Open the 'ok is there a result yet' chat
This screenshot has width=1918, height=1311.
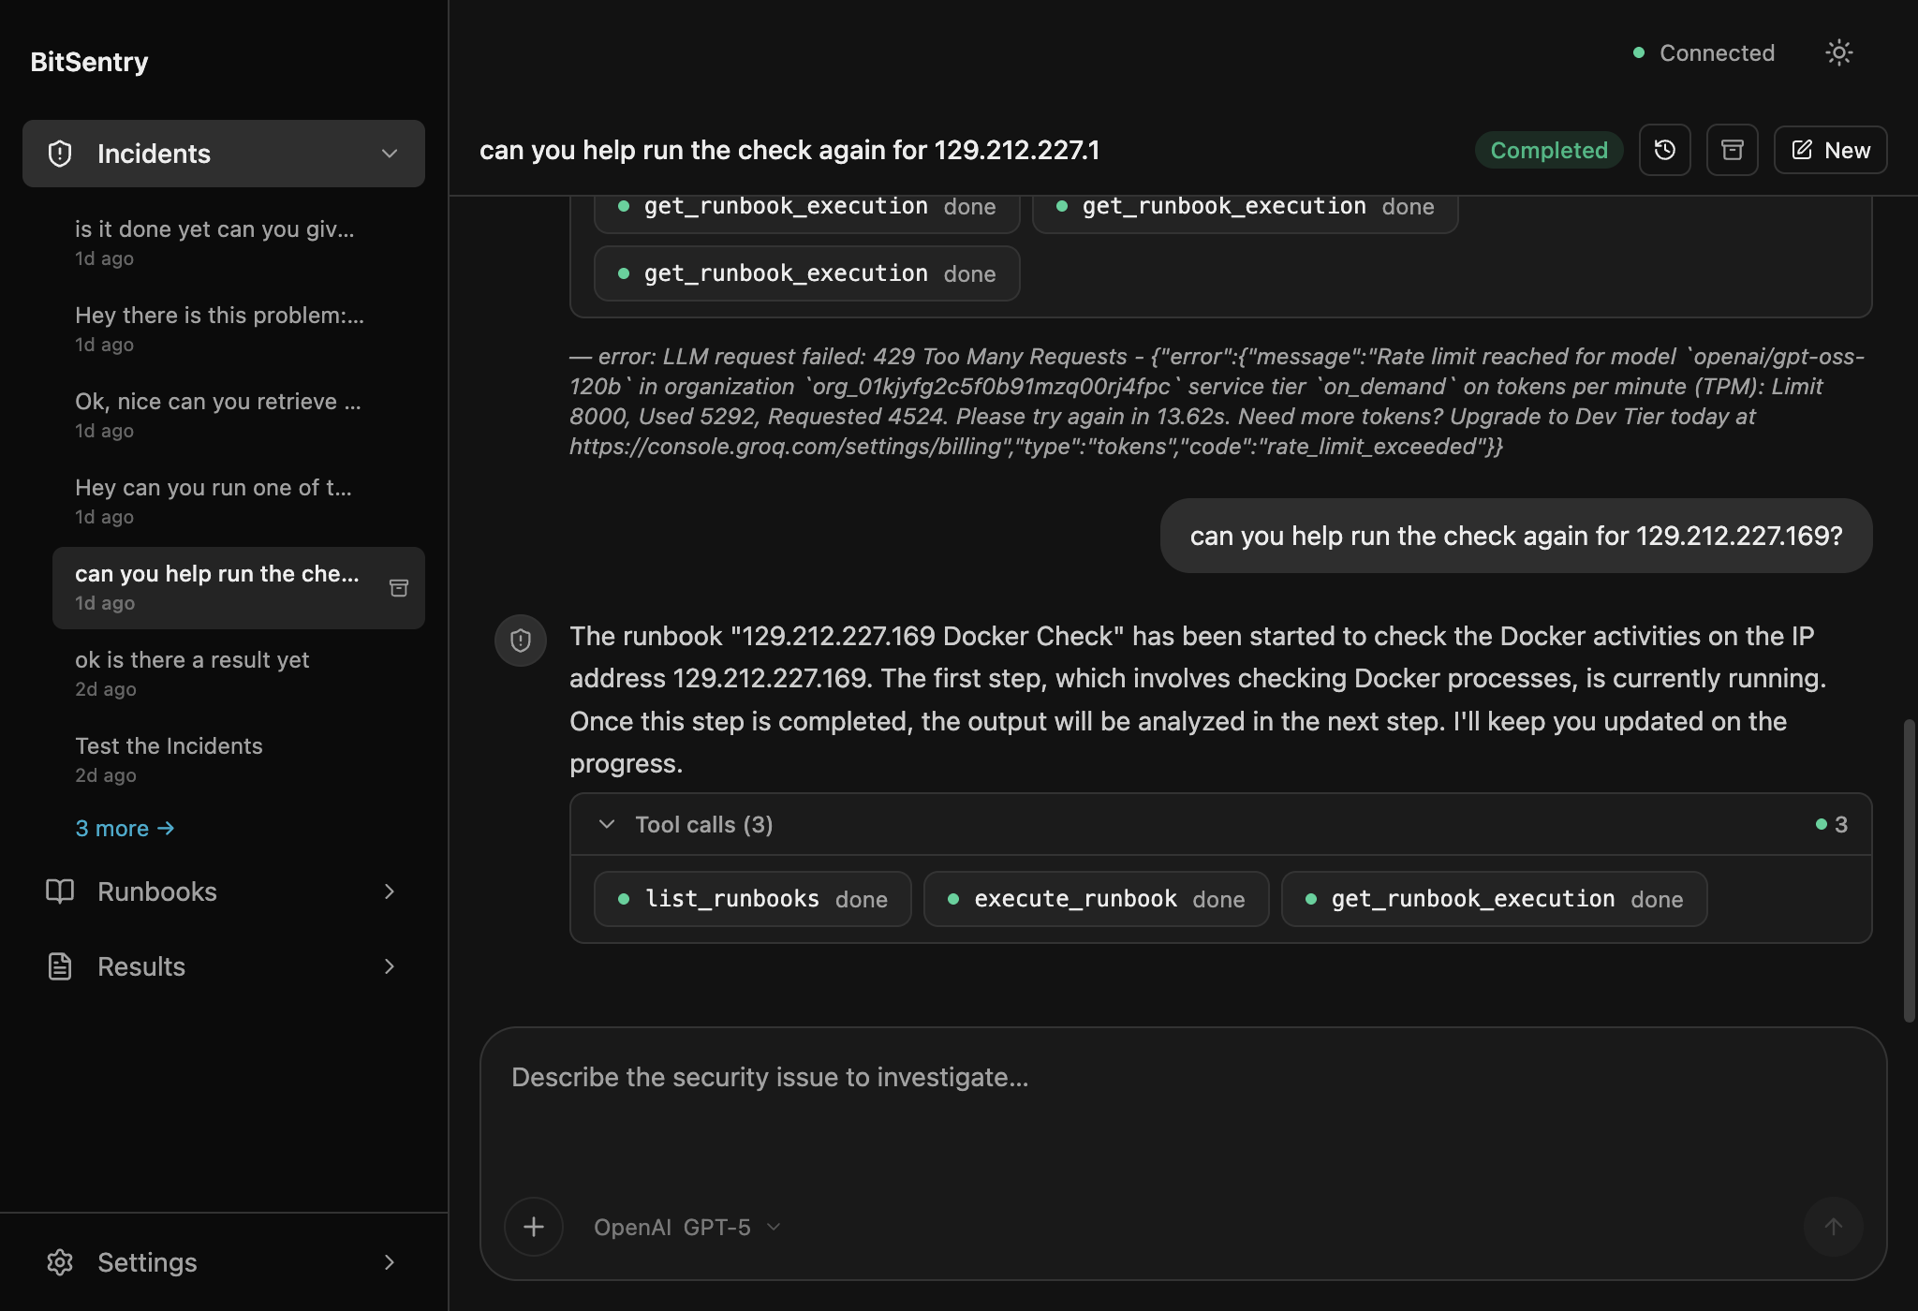192,659
